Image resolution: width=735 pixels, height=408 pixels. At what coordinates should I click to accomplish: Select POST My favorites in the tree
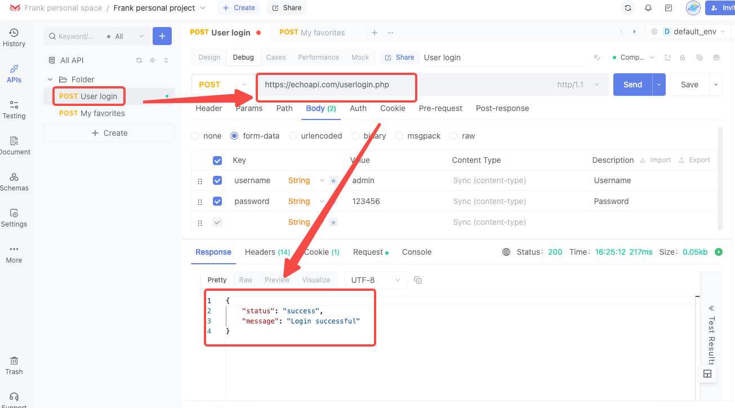(92, 113)
